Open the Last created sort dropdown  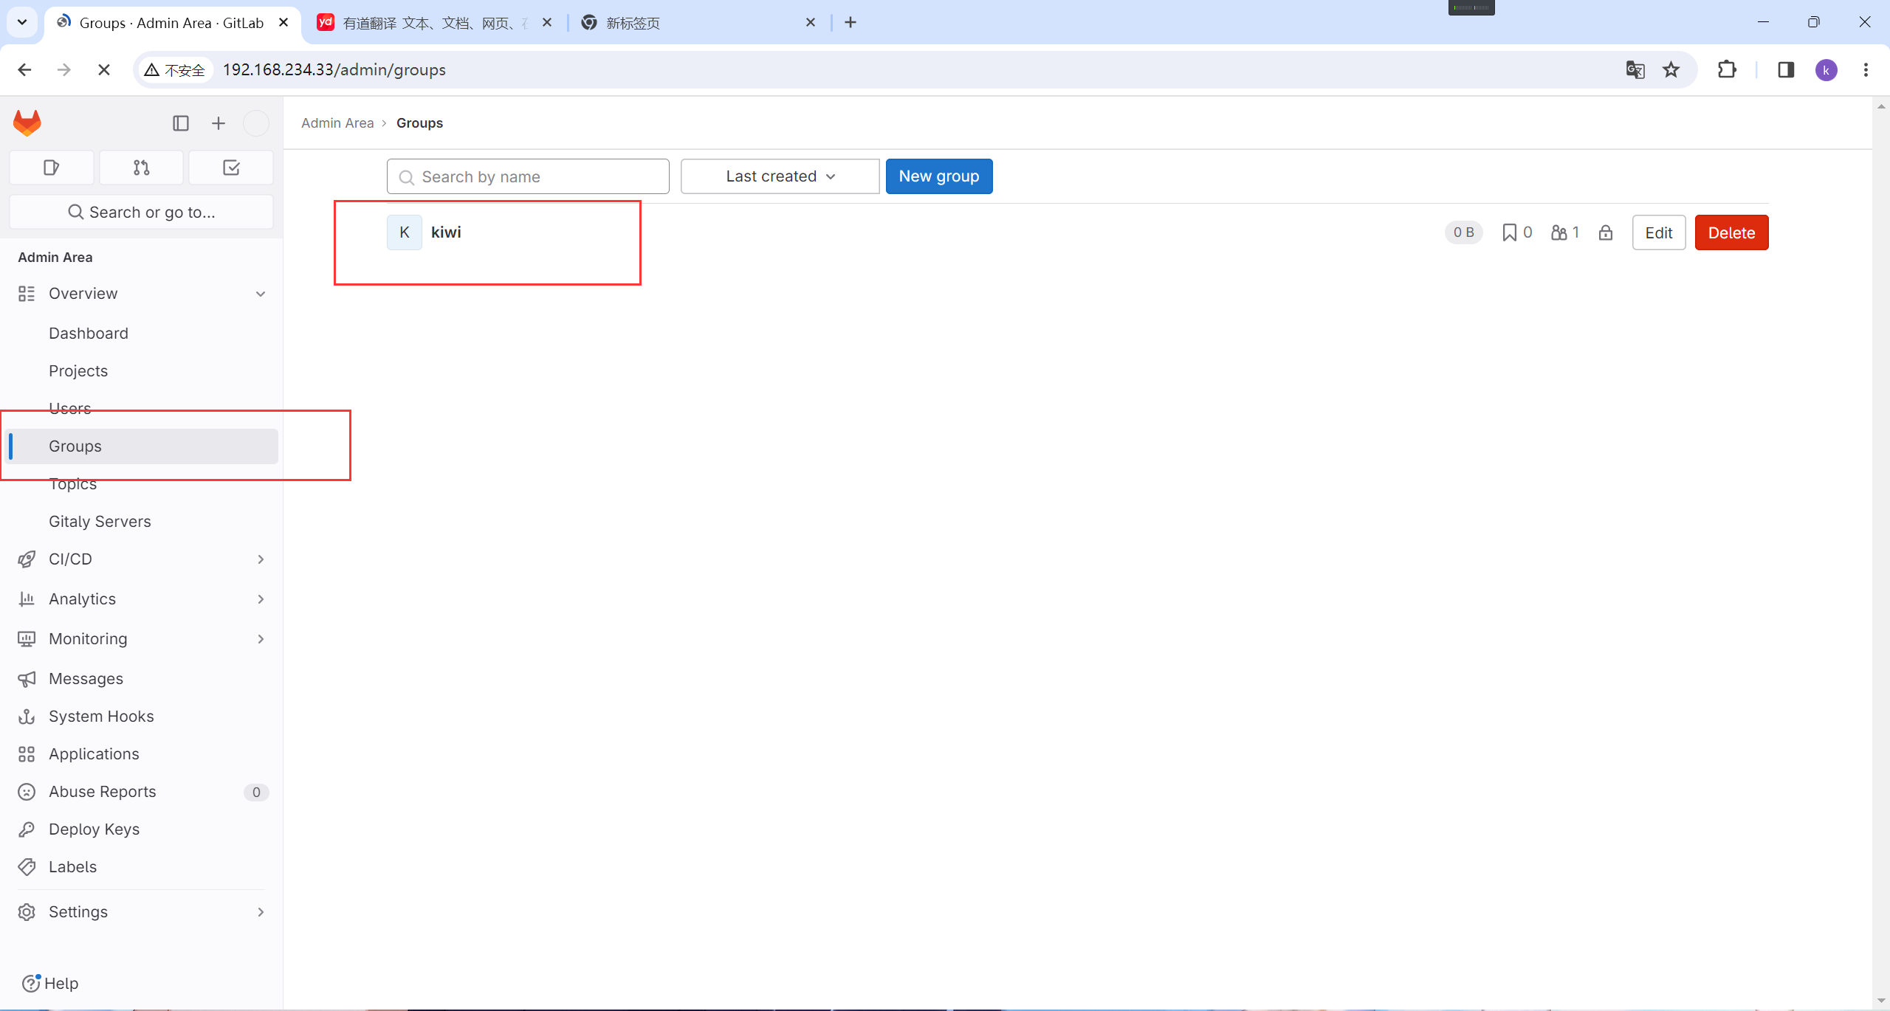click(780, 176)
